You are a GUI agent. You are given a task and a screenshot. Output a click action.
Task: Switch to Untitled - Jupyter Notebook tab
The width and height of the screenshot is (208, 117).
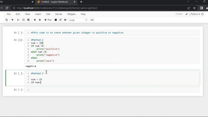coord(55,2)
